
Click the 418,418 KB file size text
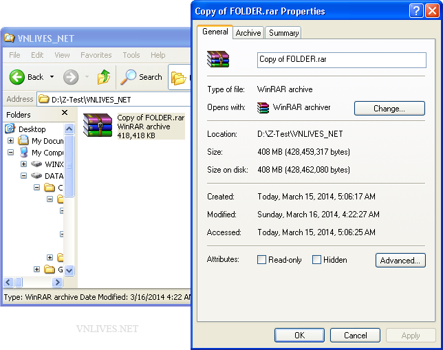click(x=136, y=135)
